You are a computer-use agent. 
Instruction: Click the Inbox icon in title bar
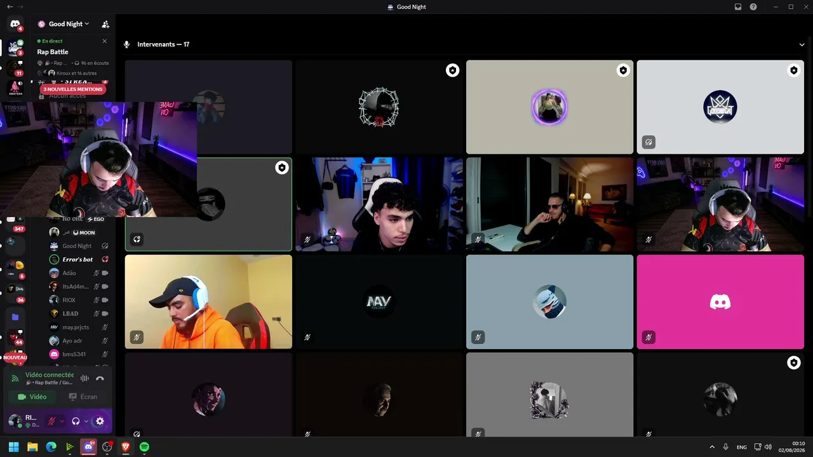[738, 6]
